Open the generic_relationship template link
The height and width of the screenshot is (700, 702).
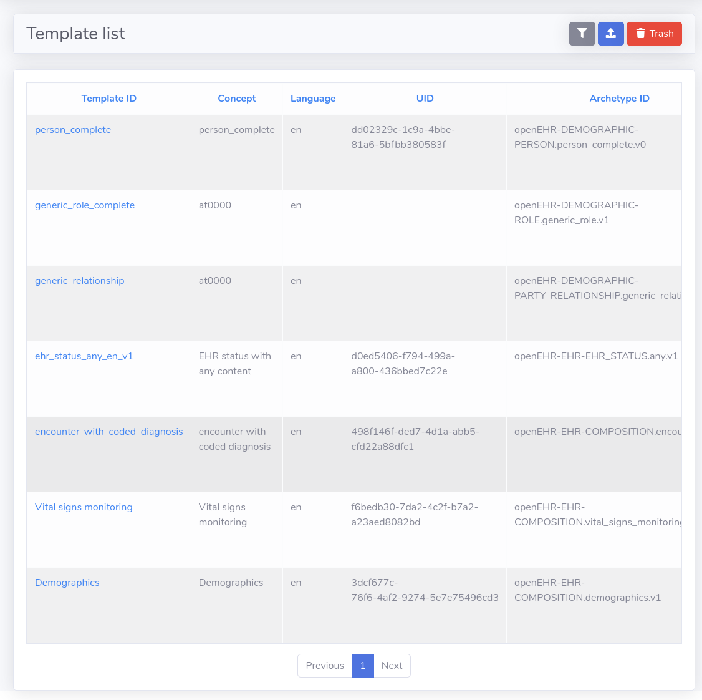pos(80,281)
